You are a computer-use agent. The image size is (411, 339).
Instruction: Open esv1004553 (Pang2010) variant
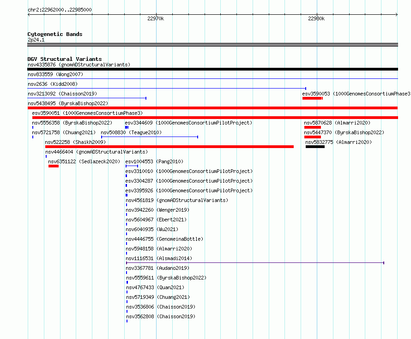coord(154,161)
